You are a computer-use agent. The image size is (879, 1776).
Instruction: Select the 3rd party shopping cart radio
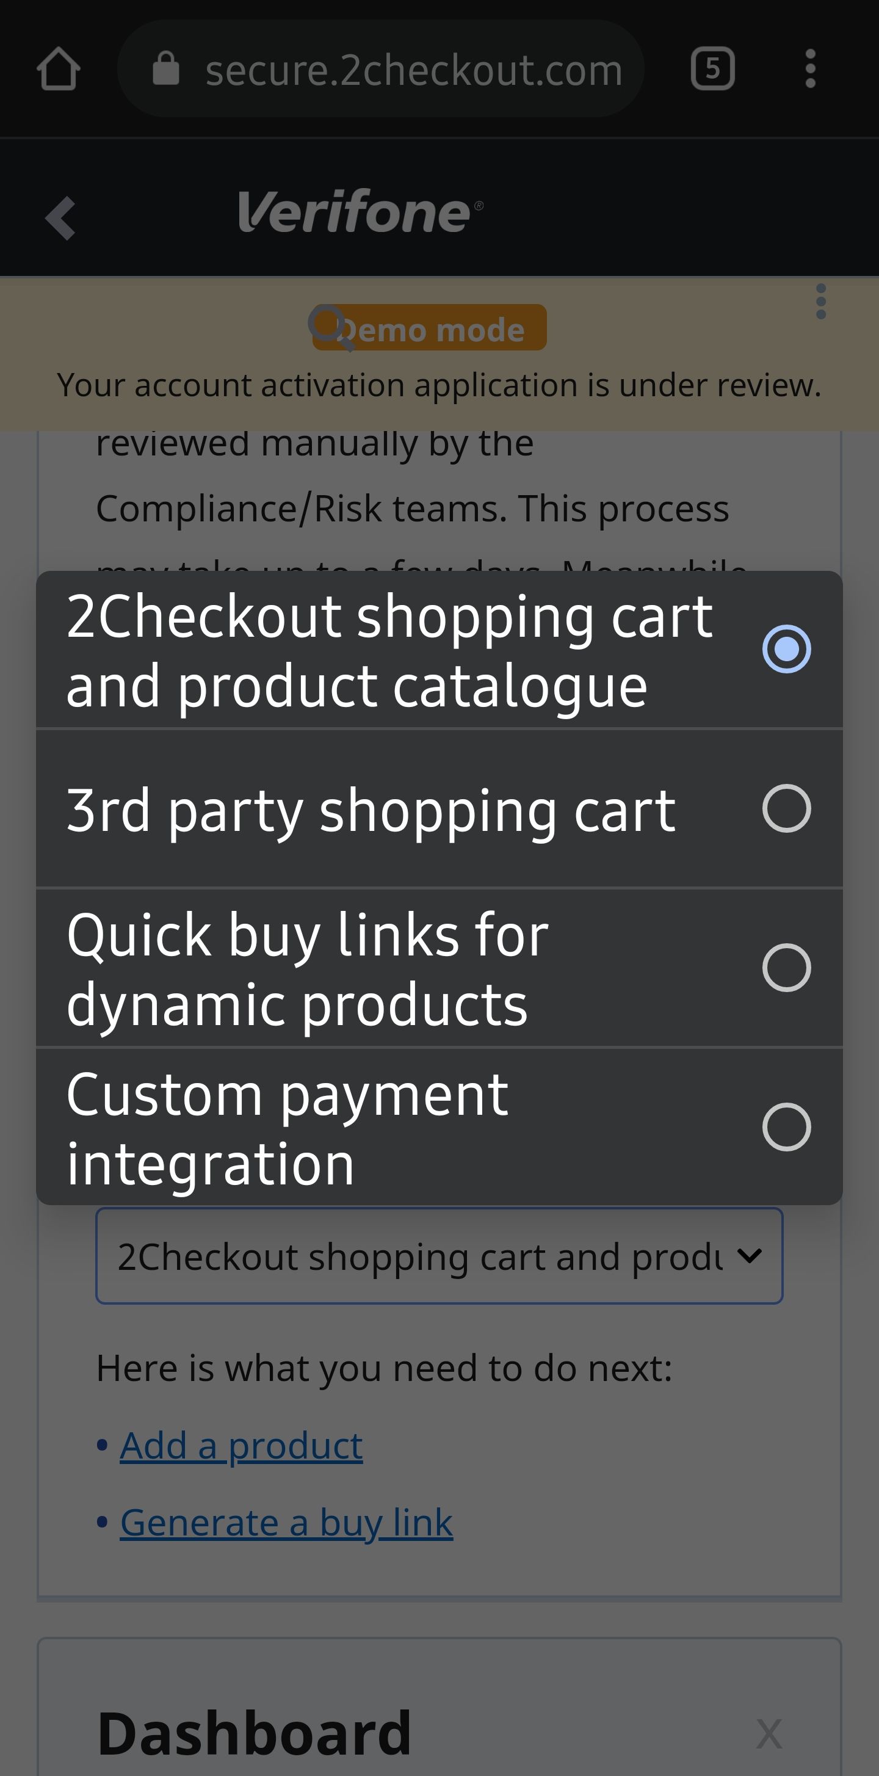pyautogui.click(x=786, y=808)
